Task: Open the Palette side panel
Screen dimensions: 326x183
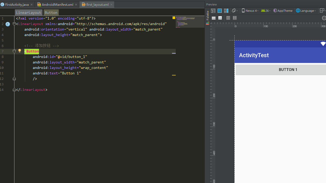Action: pos(208,17)
